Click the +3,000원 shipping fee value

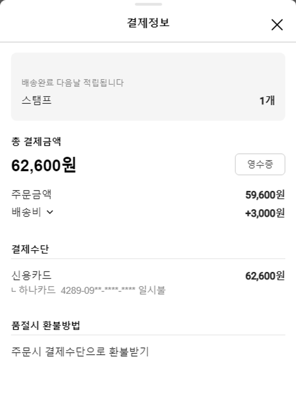265,213
